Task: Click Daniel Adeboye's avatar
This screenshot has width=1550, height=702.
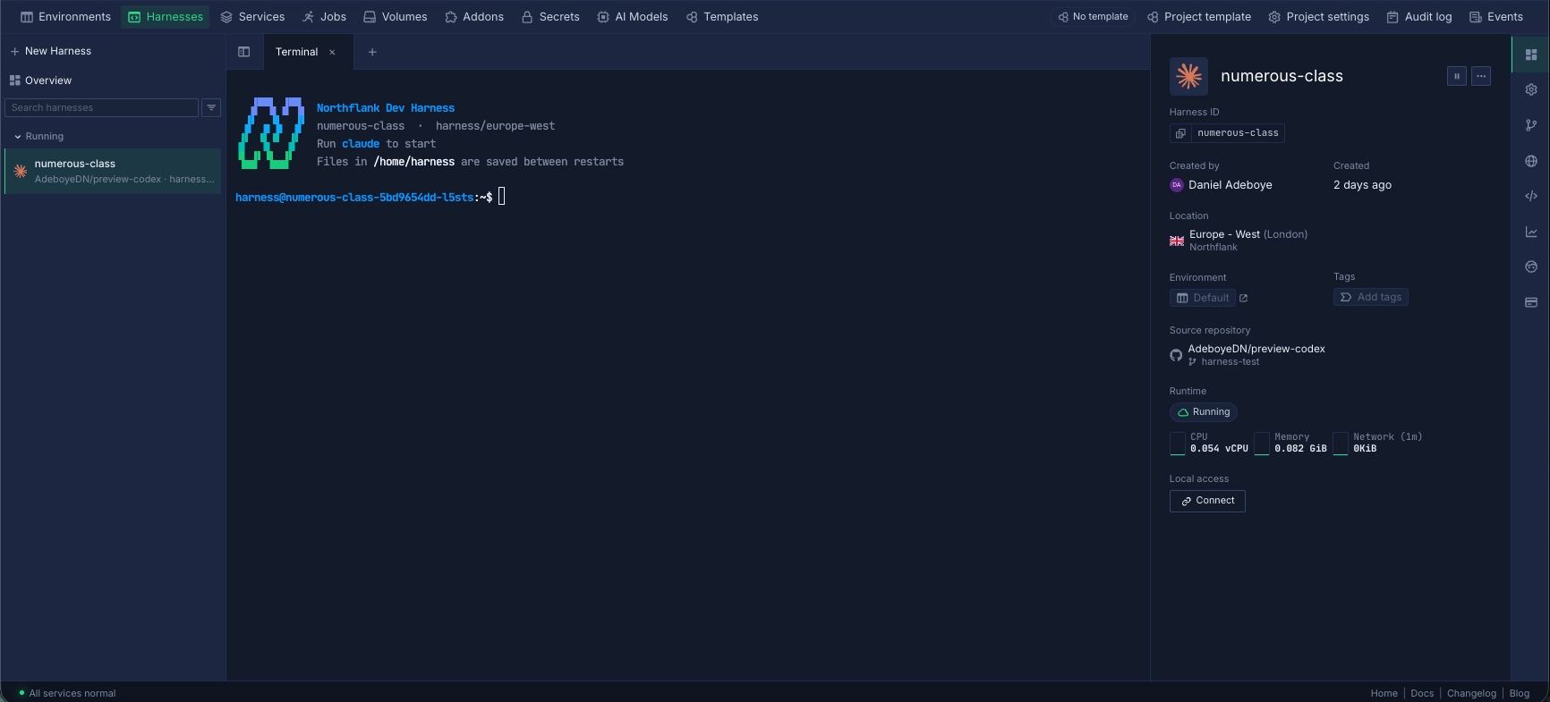Action: (1176, 185)
